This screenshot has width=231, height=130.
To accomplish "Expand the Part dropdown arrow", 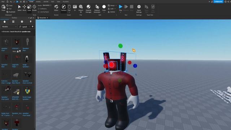I will [69, 12].
